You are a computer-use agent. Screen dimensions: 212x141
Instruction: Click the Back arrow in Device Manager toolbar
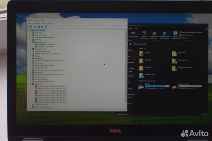28,27
